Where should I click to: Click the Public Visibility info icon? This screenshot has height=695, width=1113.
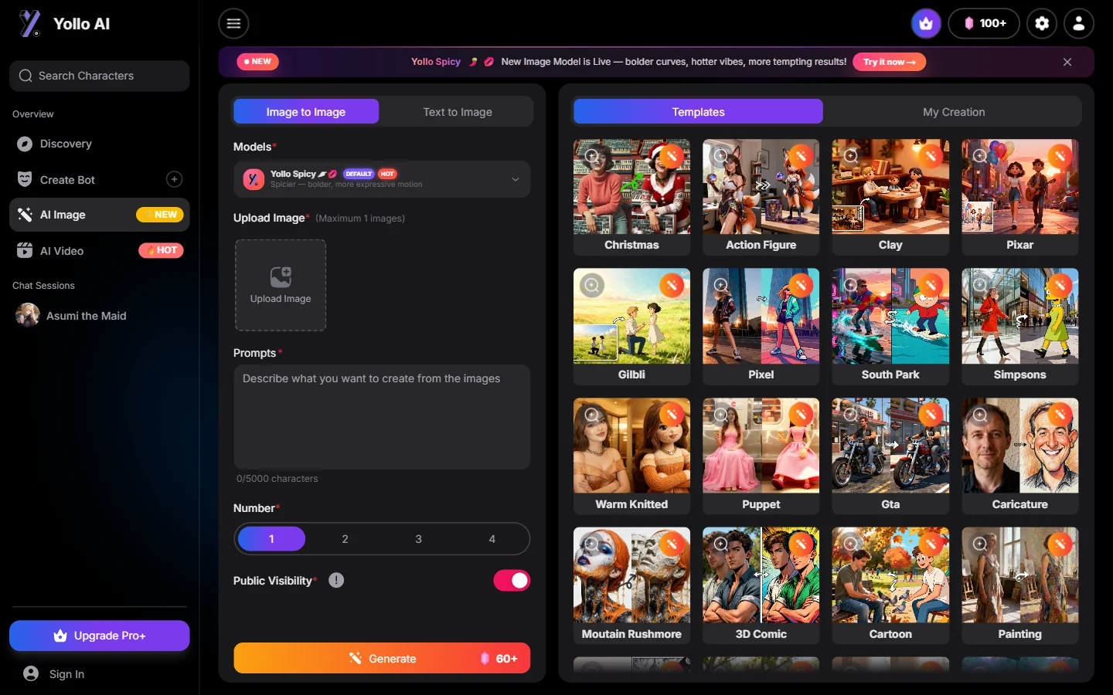tap(336, 580)
